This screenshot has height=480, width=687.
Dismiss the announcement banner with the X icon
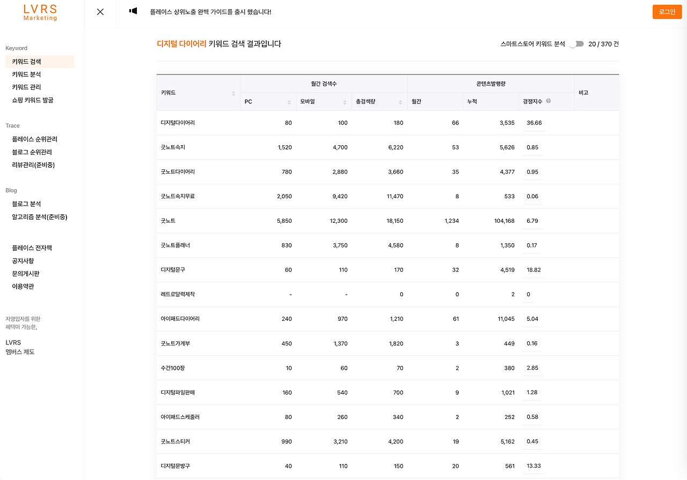[100, 11]
